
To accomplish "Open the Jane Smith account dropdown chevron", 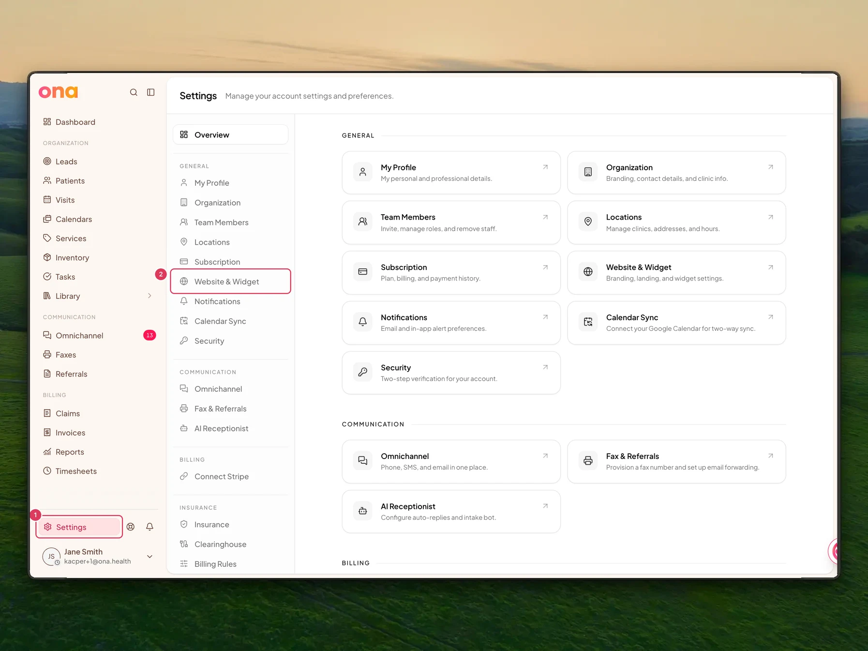I will [x=150, y=557].
